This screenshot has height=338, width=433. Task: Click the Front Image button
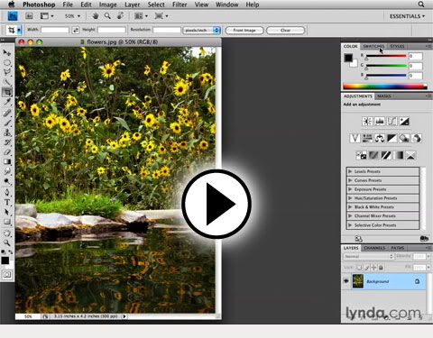(244, 30)
